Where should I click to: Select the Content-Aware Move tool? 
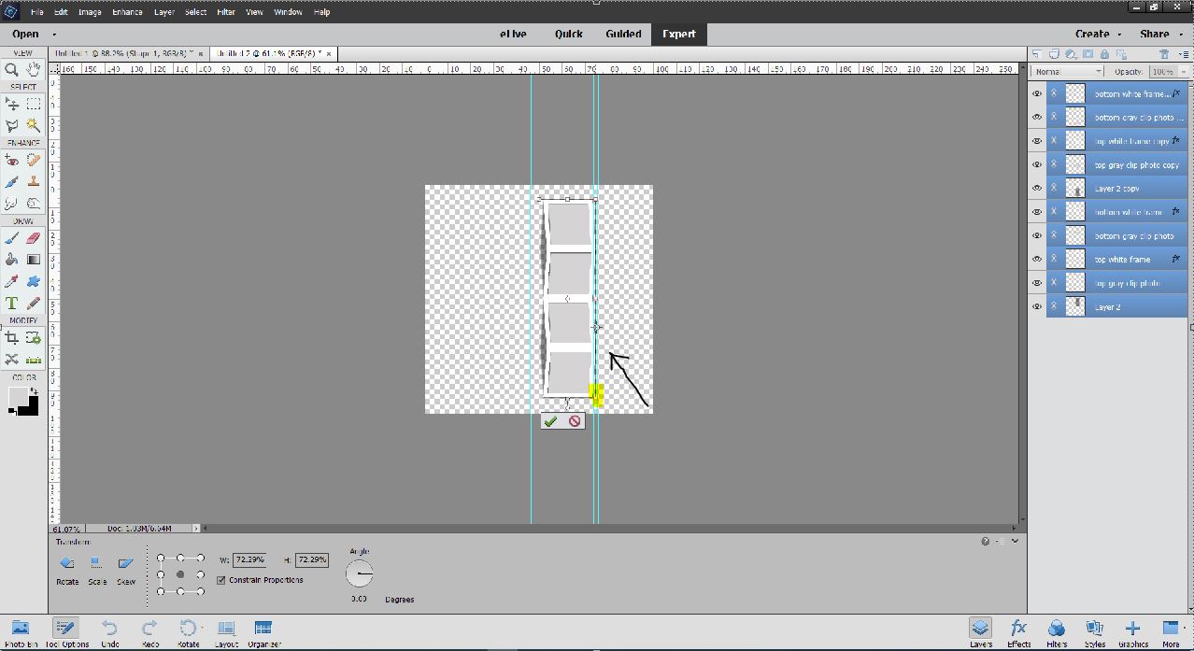pos(12,360)
